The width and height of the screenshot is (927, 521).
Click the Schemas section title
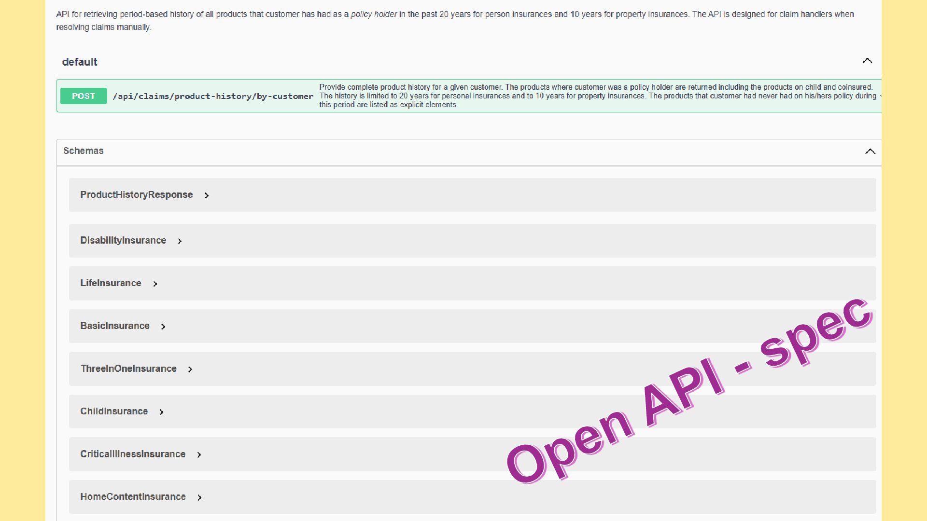click(x=83, y=151)
